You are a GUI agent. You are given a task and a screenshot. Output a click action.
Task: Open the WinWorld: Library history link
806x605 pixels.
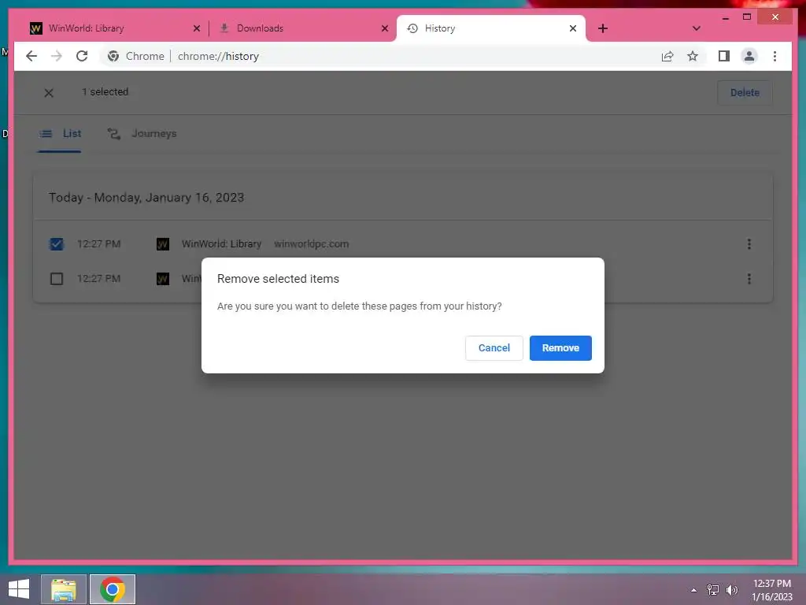(x=221, y=244)
